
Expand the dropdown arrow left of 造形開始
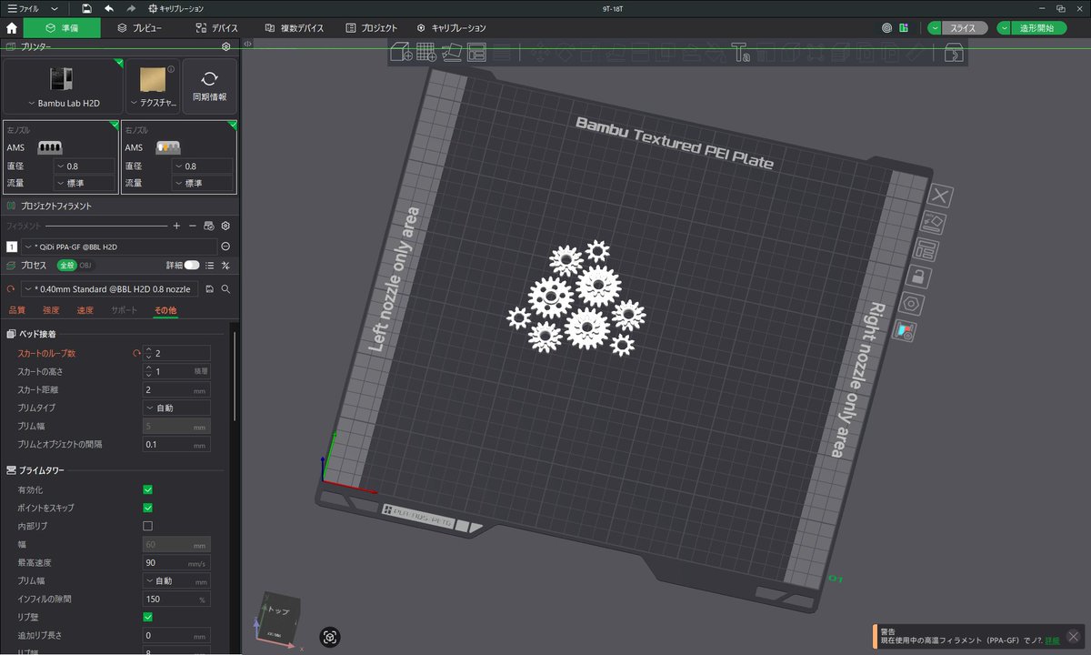pyautogui.click(x=1004, y=28)
